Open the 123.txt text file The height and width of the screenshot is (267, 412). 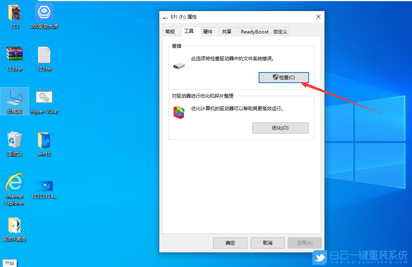tap(44, 55)
